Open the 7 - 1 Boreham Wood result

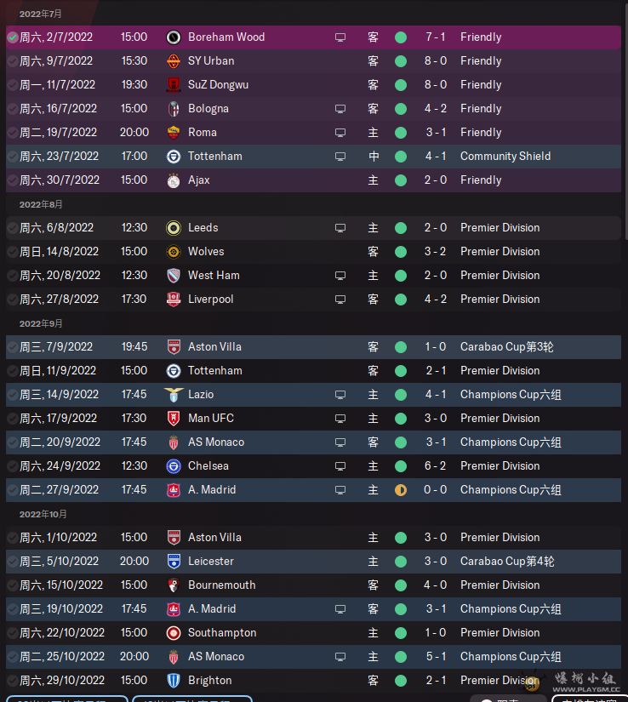click(435, 37)
